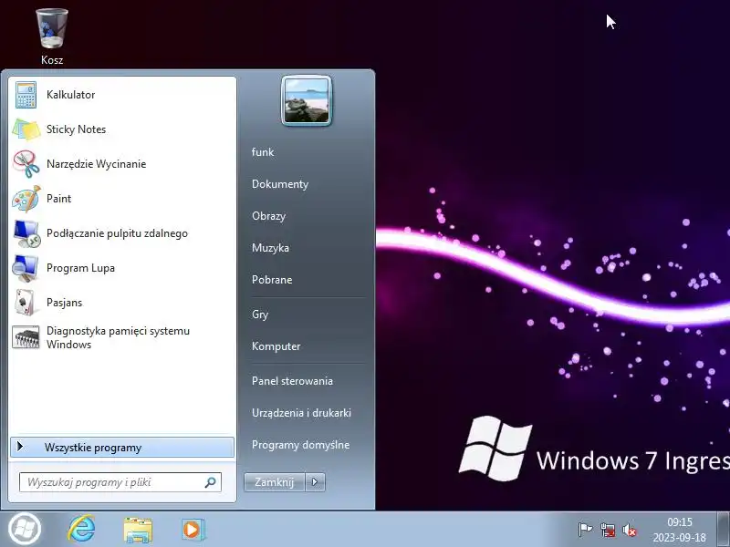
Task: Click the user account picture
Action: click(x=307, y=100)
